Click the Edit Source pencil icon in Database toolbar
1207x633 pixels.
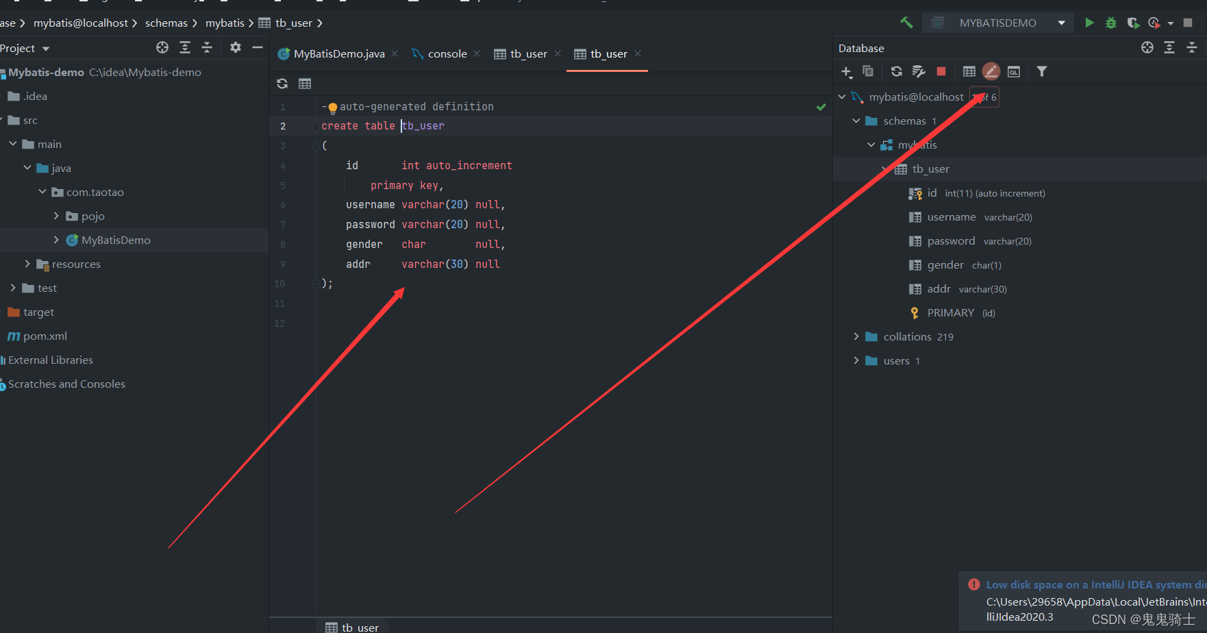coord(991,71)
